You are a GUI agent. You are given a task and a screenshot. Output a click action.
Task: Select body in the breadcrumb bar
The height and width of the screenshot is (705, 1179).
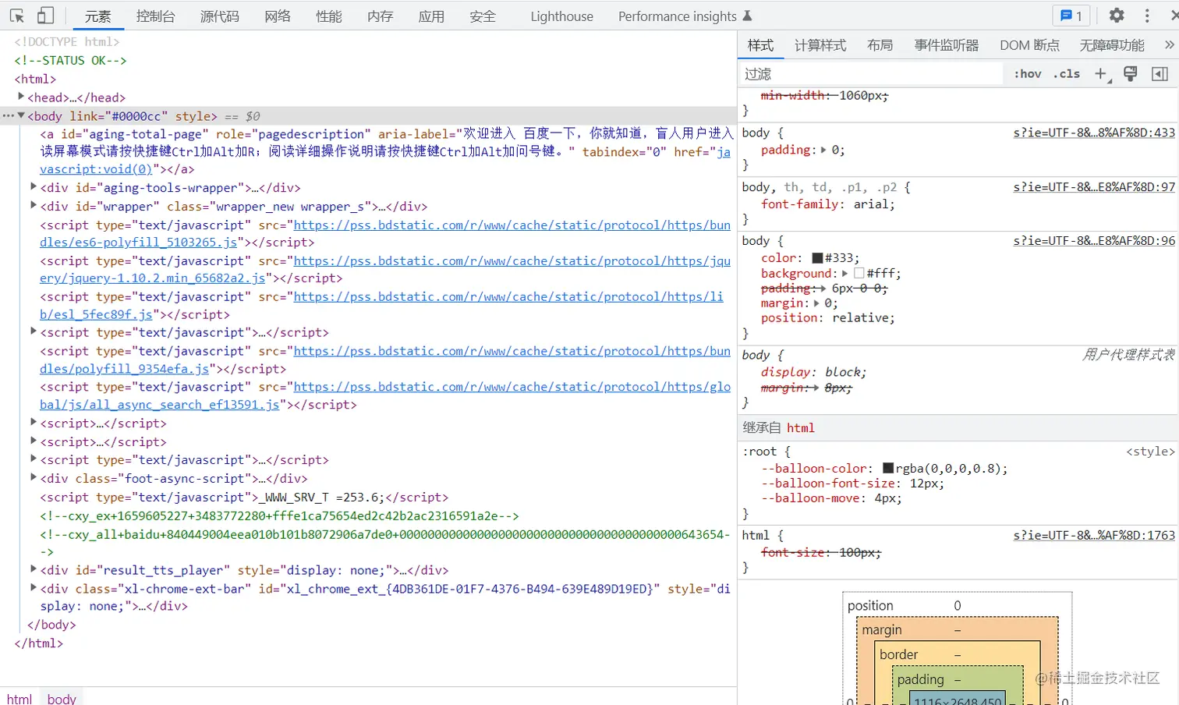click(x=62, y=698)
